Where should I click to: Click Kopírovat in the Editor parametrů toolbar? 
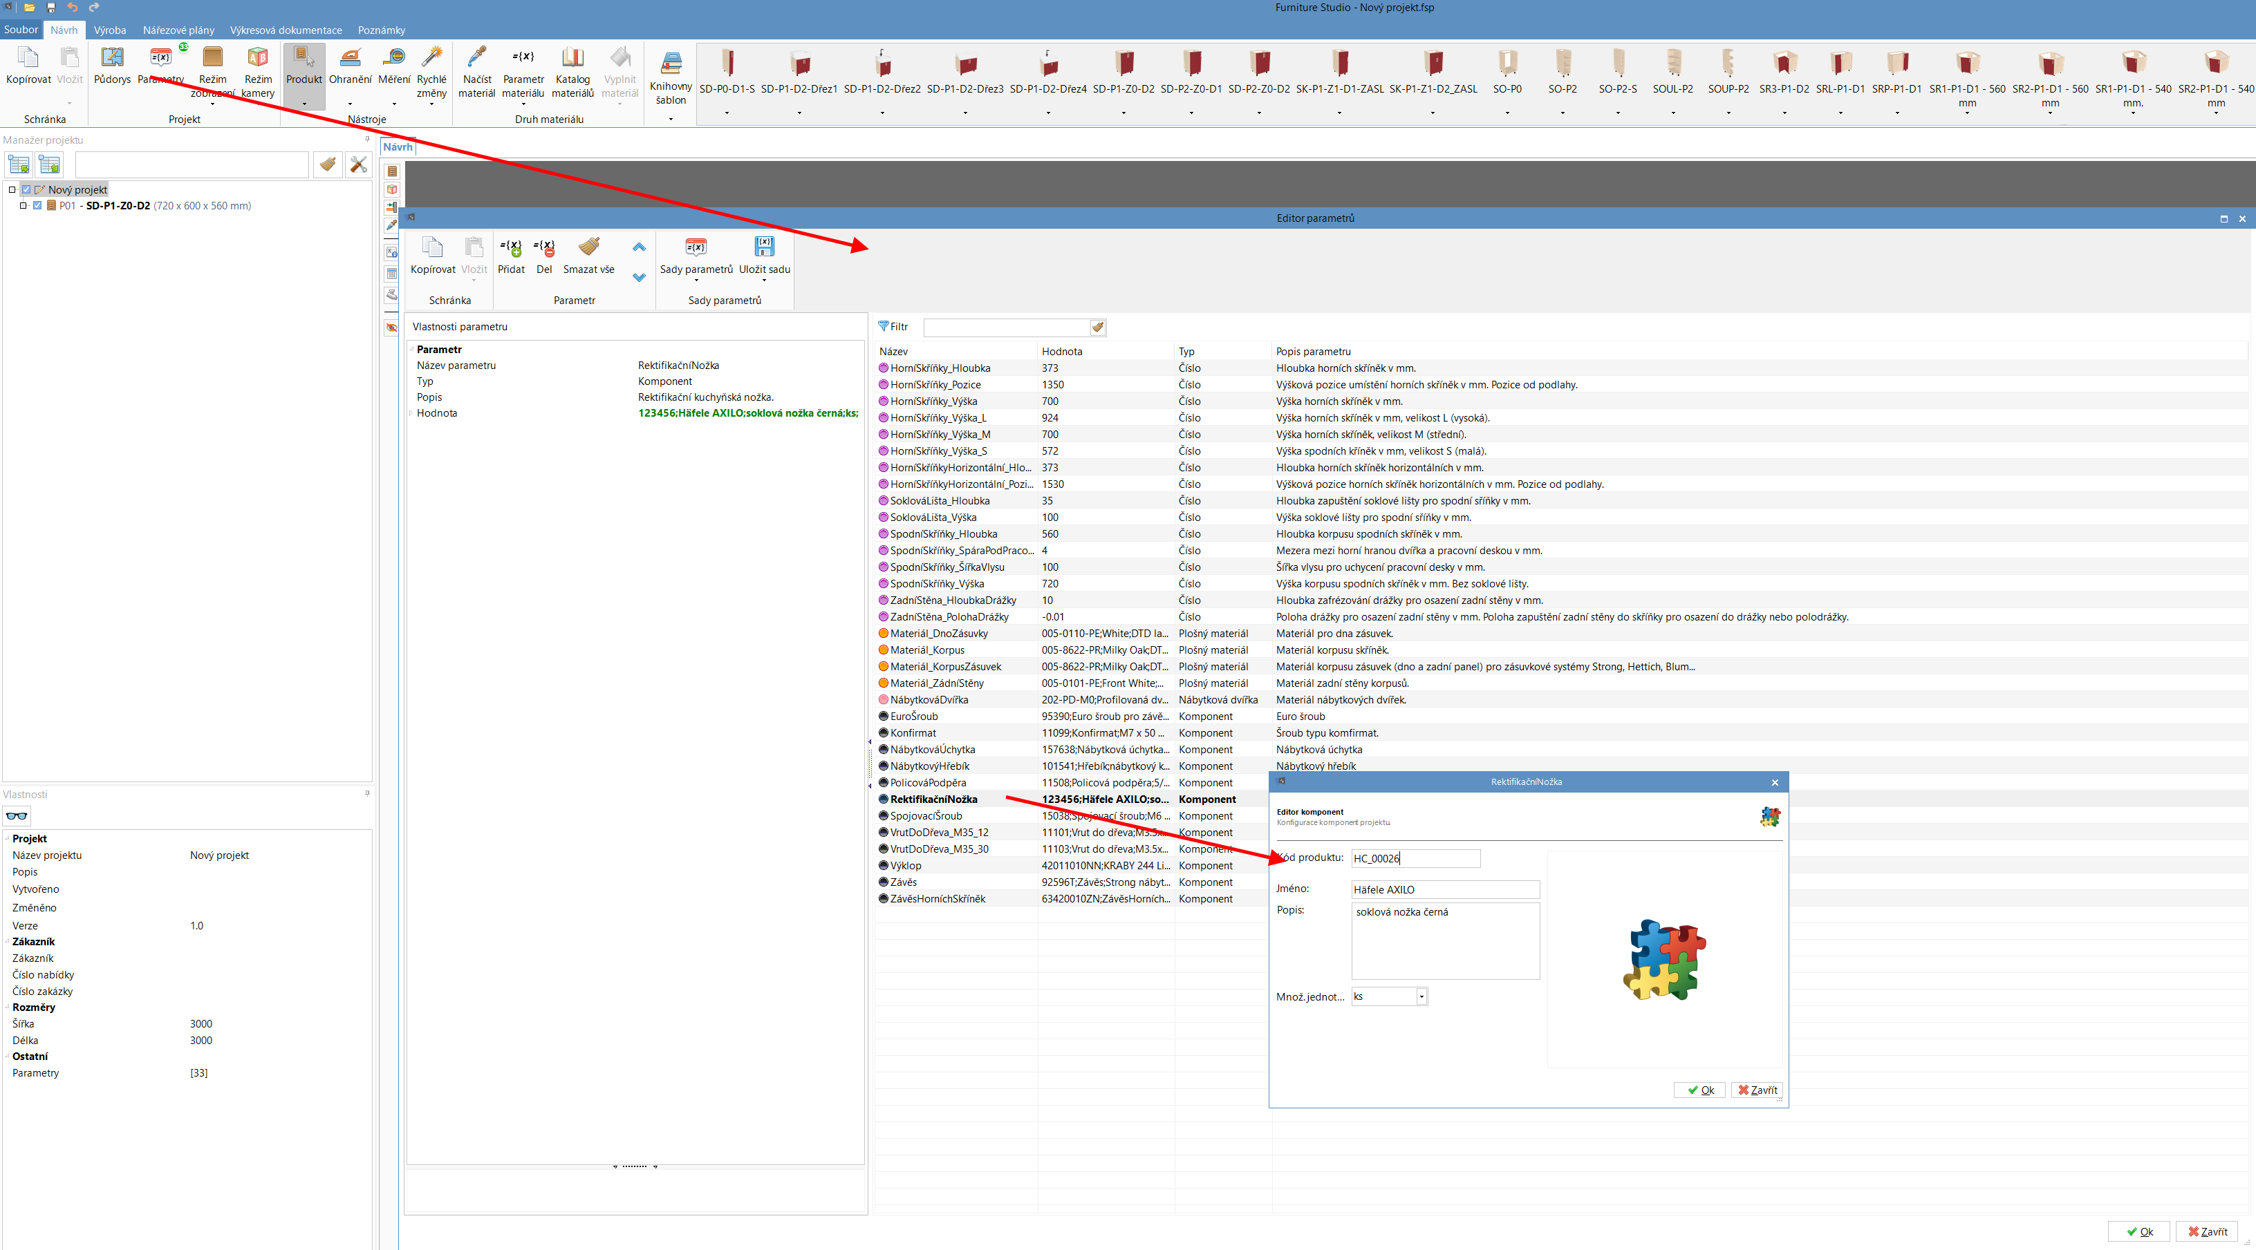coord(433,256)
